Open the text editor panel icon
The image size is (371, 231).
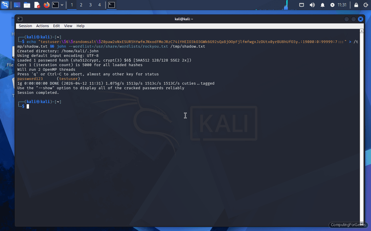[x=37, y=5]
